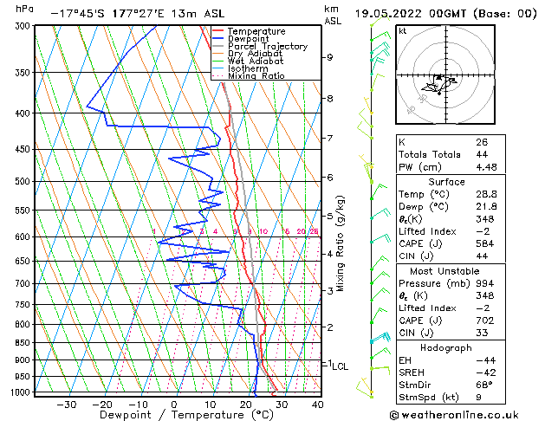Image resolution: width=545 pixels, height=421 pixels.
Task: Click the '400' hPa pressure label
Action: tap(24, 113)
